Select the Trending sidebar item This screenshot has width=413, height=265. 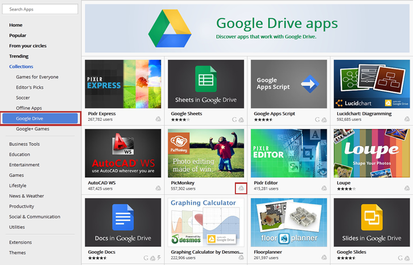tap(19, 56)
